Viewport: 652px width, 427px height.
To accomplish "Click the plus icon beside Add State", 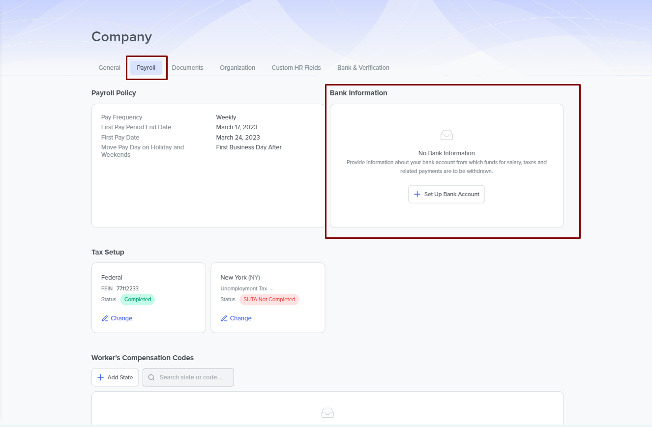I will 100,377.
